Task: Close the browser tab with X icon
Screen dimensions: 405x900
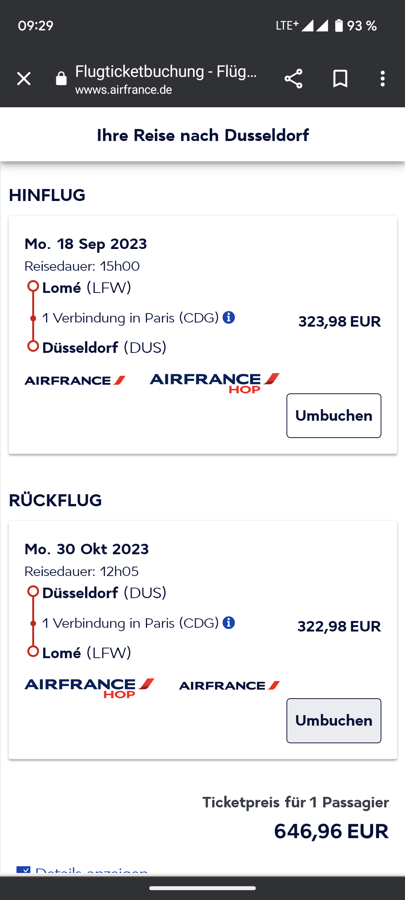Action: point(24,79)
